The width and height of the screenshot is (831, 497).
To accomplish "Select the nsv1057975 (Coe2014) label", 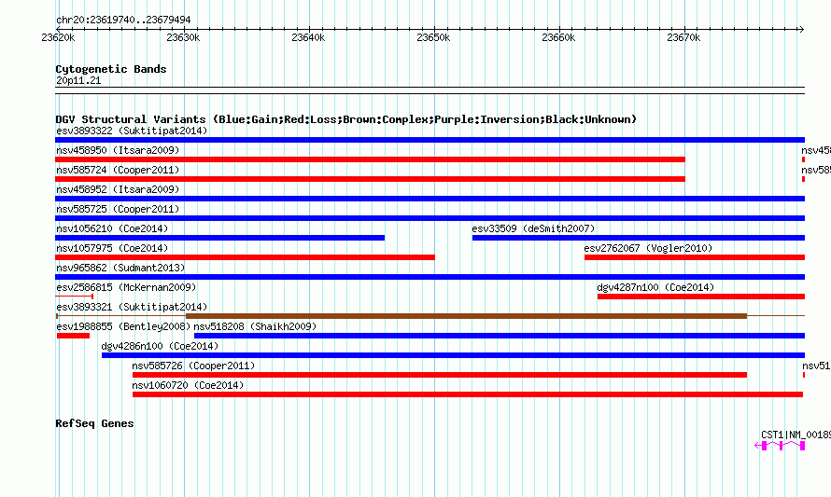I will pyautogui.click(x=112, y=248).
